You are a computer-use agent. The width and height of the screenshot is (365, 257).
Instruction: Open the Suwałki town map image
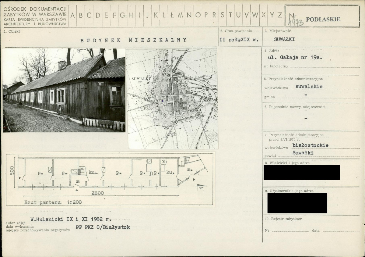click(x=172, y=98)
